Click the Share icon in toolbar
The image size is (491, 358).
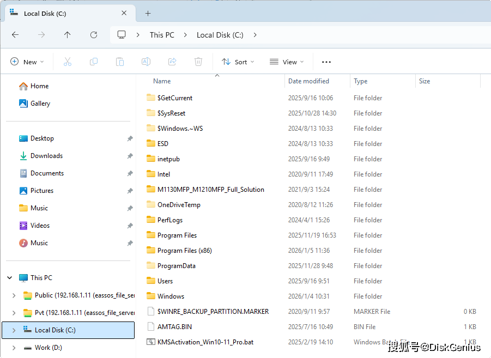172,62
